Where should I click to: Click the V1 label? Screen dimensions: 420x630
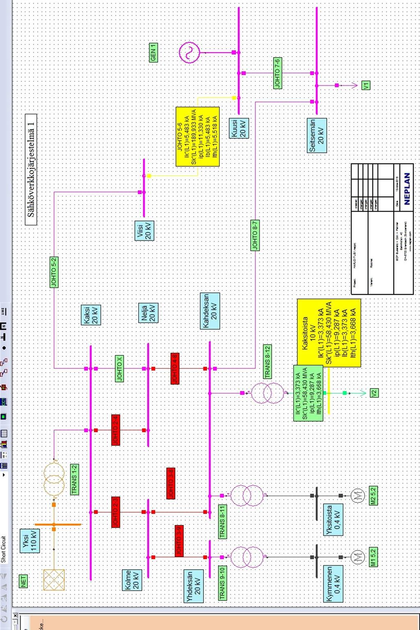366,85
